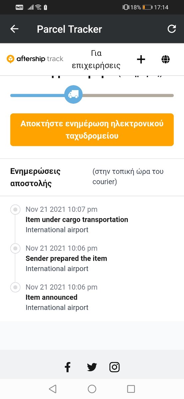
Task: Open the Facebook page icon
Action: [x=68, y=367]
